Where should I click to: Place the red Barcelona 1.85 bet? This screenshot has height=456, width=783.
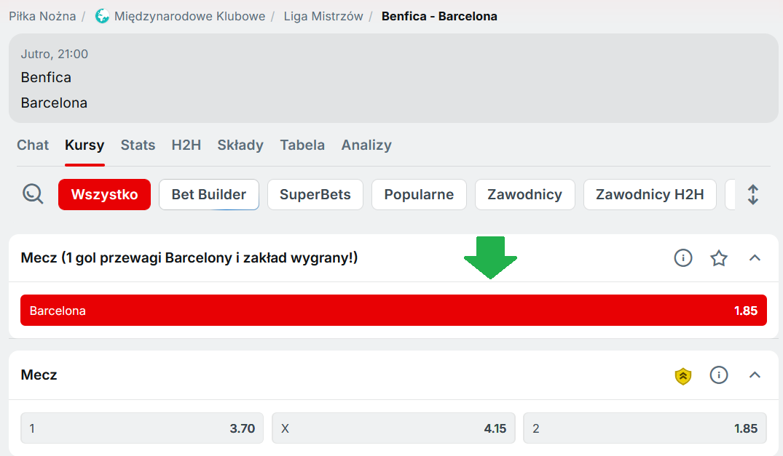tap(393, 311)
